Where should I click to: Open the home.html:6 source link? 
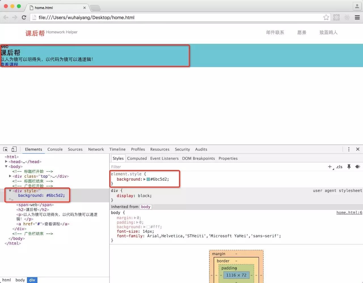click(349, 213)
